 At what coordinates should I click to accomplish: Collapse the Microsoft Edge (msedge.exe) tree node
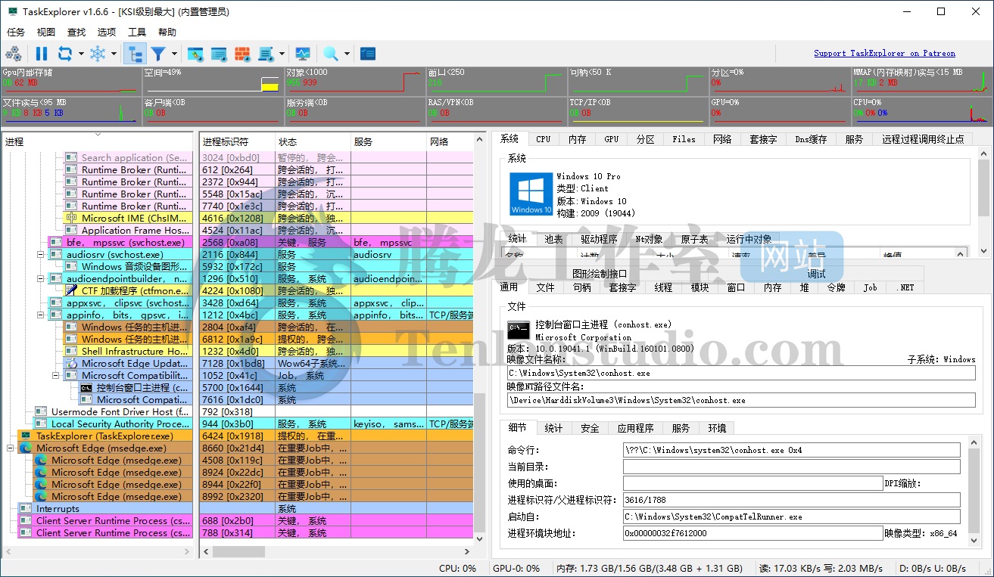click(x=11, y=448)
